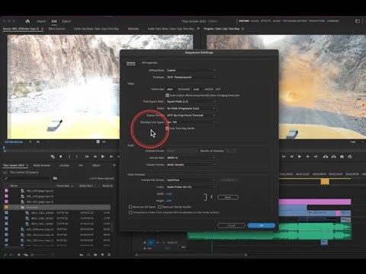
Task: Open the Editing Mode dropdown
Action: (191, 70)
